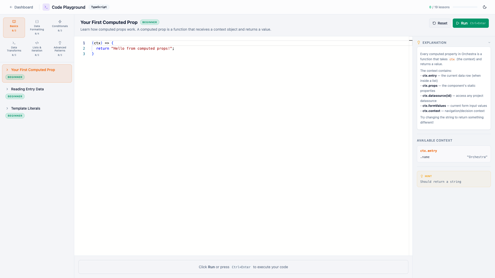This screenshot has height=278, width=495.
Task: Select the Your First Computed Prop lesson
Action: (33, 70)
